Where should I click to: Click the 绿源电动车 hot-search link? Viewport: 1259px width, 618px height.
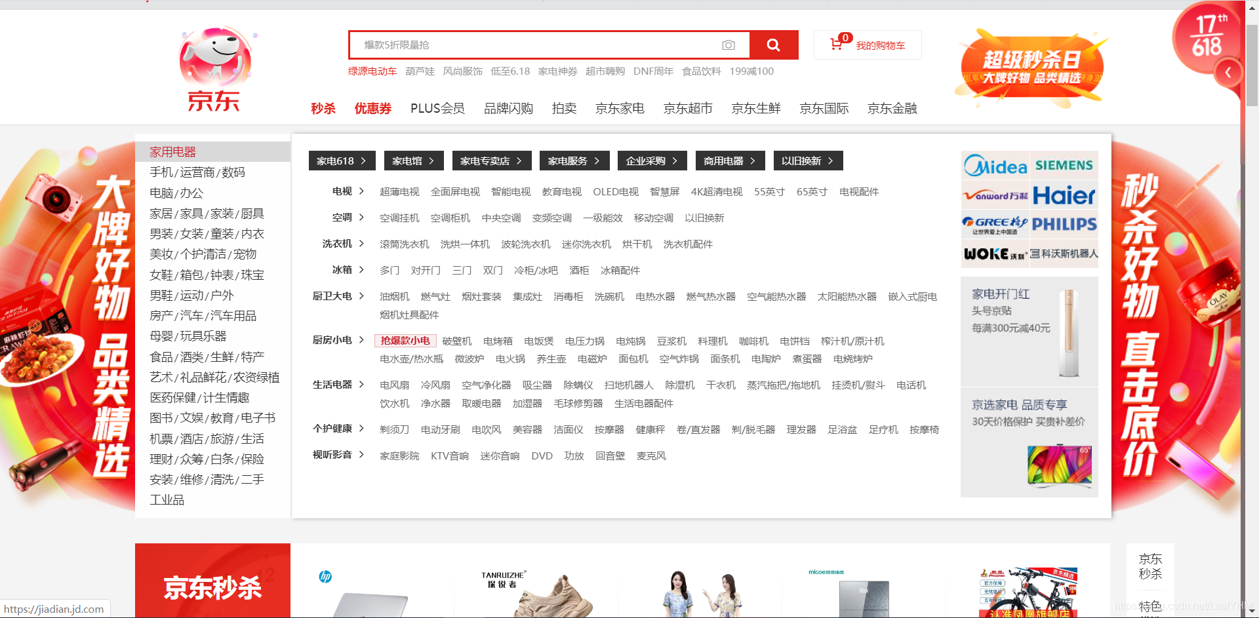point(372,71)
